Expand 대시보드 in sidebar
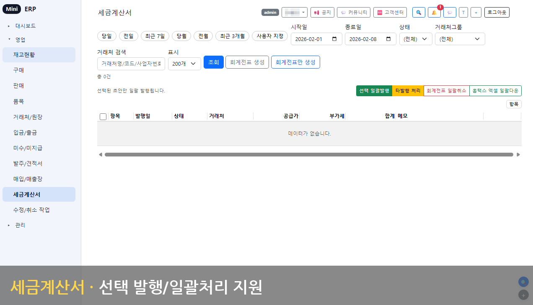 25,26
